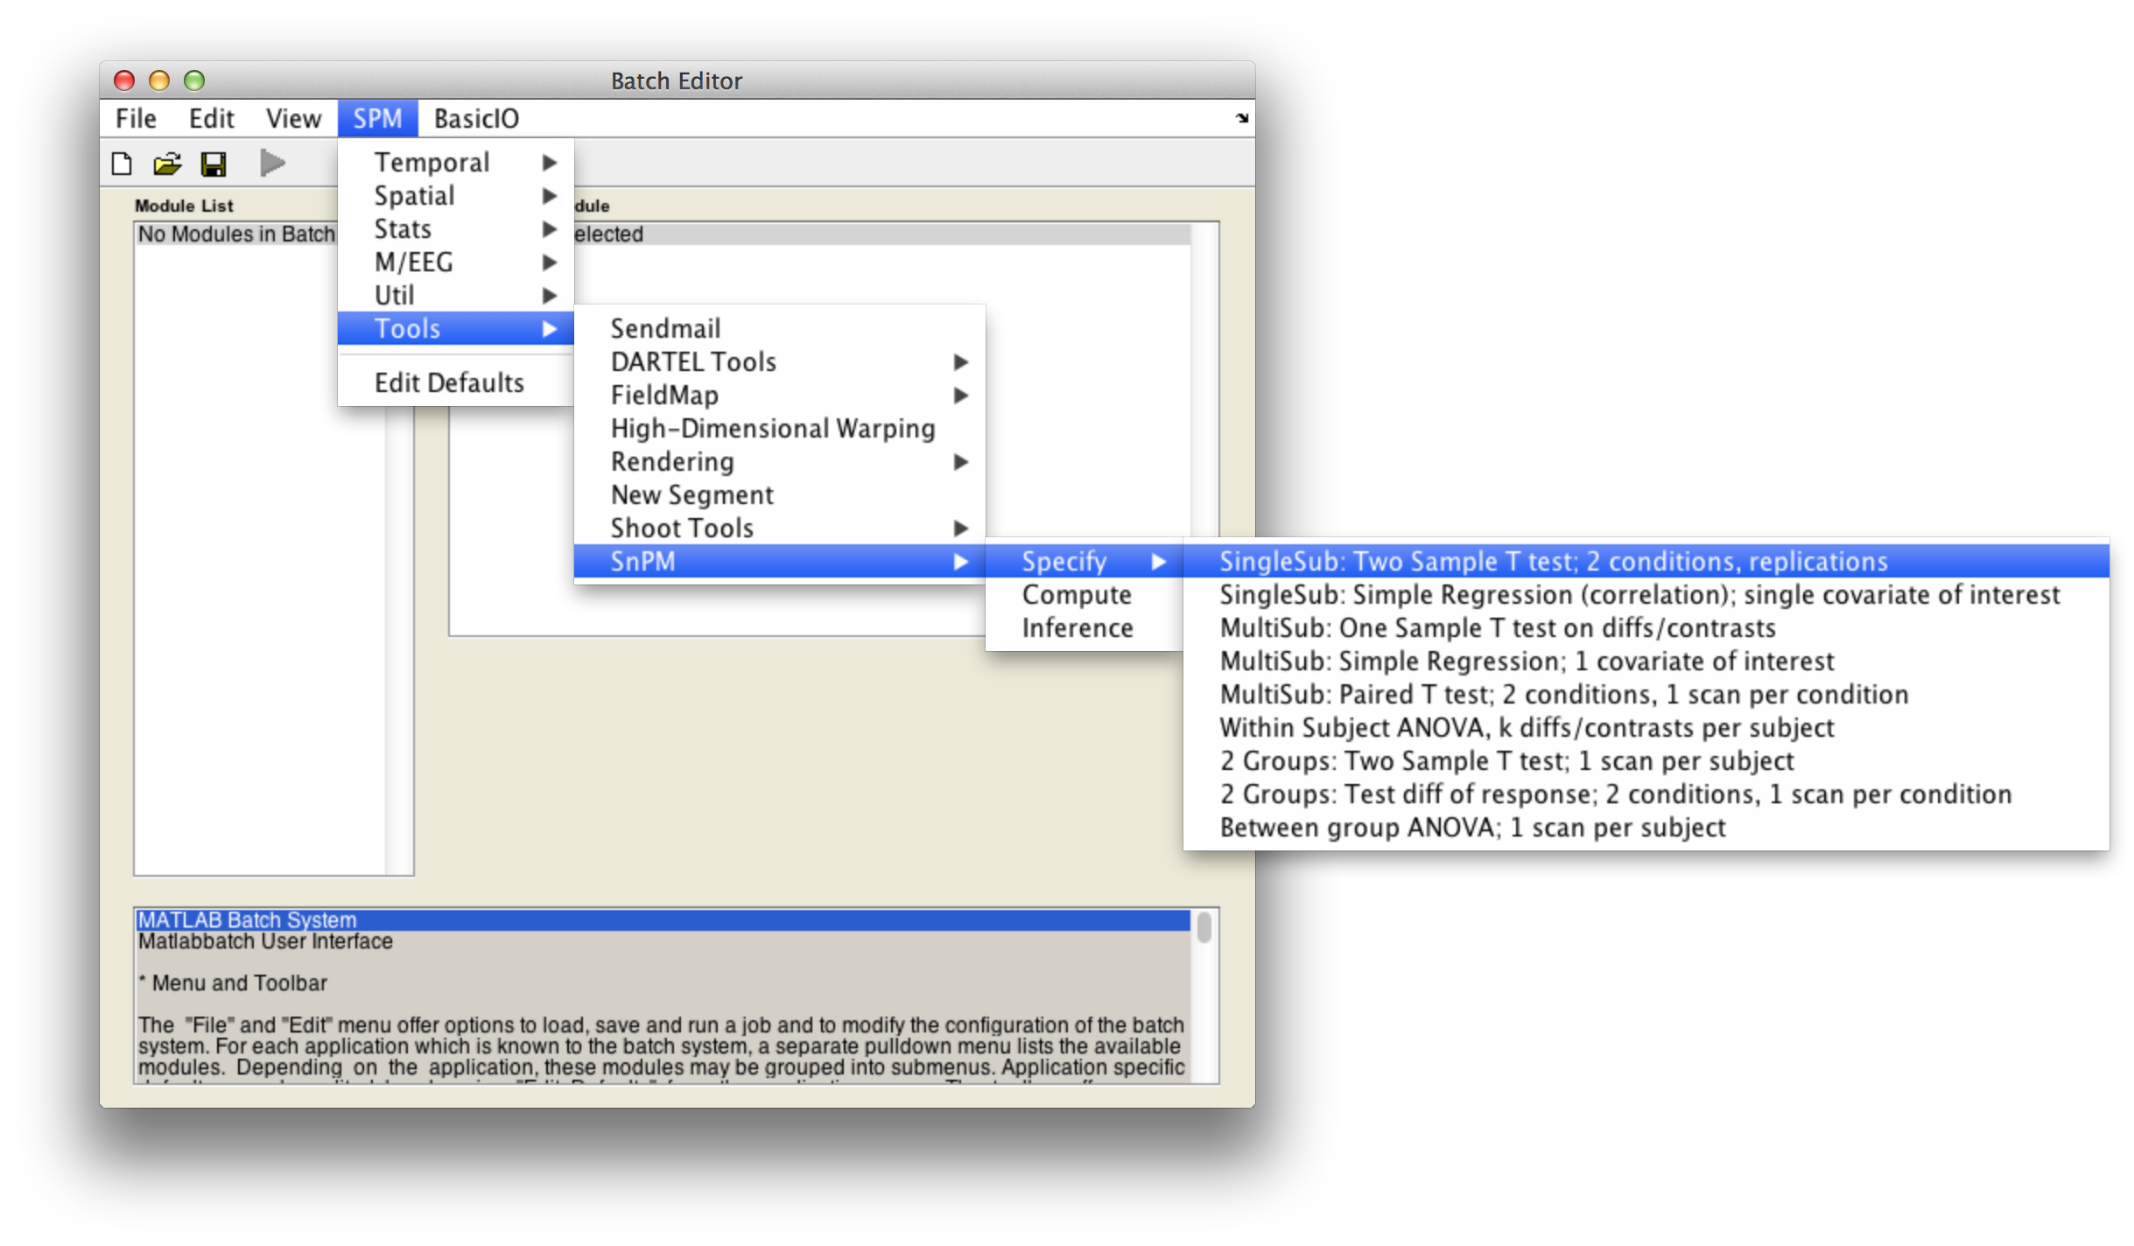This screenshot has width=2134, height=1246.
Task: Choose SingleSub Two Sample T test
Action: pyautogui.click(x=1646, y=562)
